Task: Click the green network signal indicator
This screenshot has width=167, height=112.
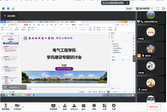Action: tap(13, 9)
